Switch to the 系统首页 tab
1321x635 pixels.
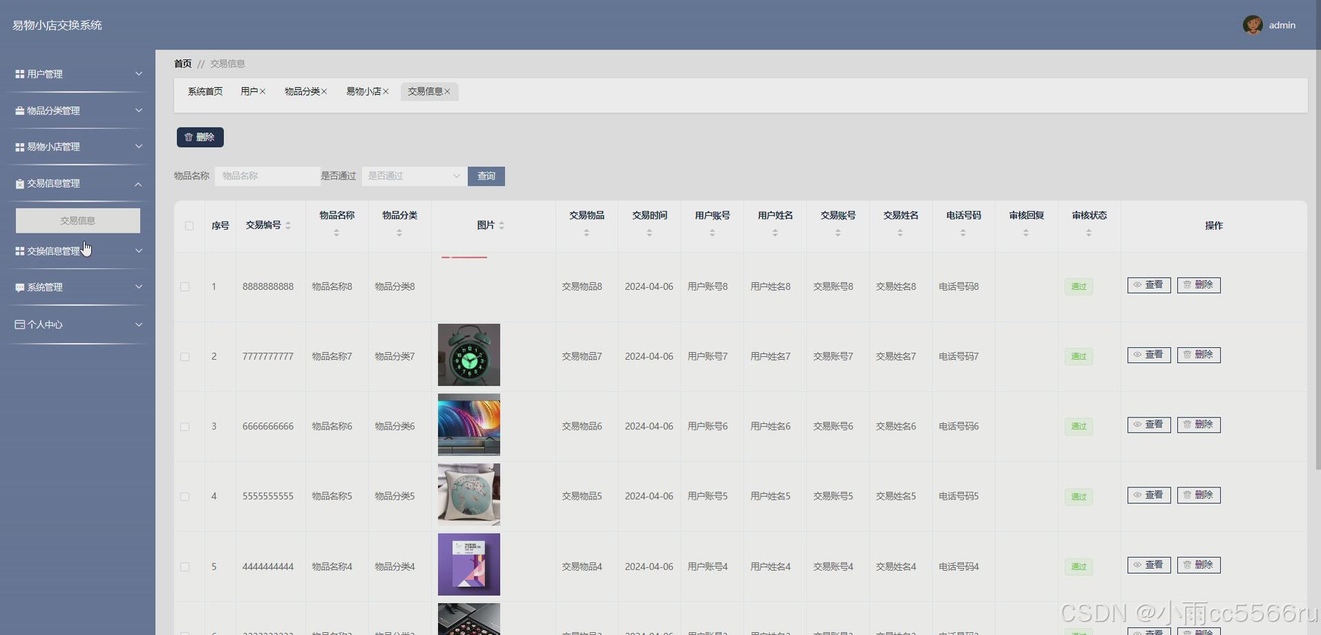point(205,92)
